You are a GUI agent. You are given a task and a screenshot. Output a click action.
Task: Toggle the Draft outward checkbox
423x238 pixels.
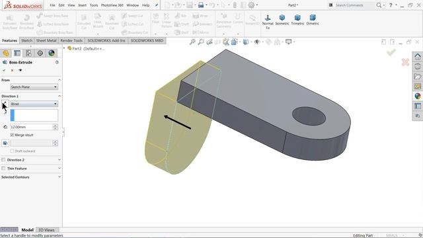tap(12, 151)
